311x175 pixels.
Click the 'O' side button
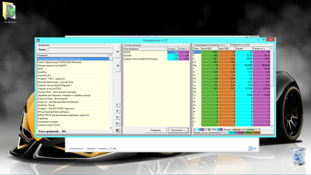point(117,117)
